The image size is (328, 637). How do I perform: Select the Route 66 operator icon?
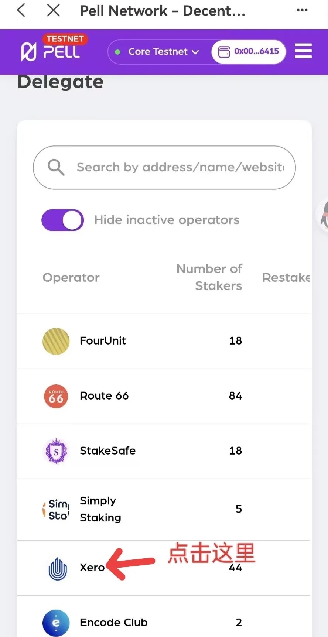tap(56, 396)
